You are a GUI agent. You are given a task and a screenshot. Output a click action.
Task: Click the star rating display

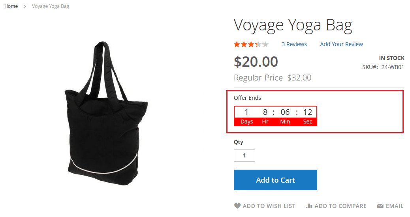coord(251,45)
